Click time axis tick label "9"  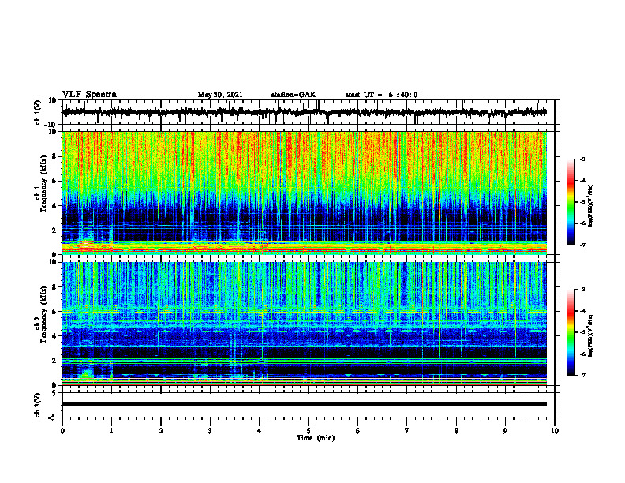[505, 431]
